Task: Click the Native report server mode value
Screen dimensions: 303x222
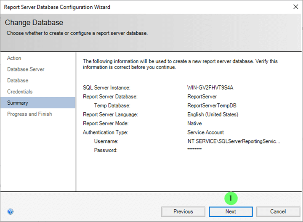Action: (x=194, y=124)
